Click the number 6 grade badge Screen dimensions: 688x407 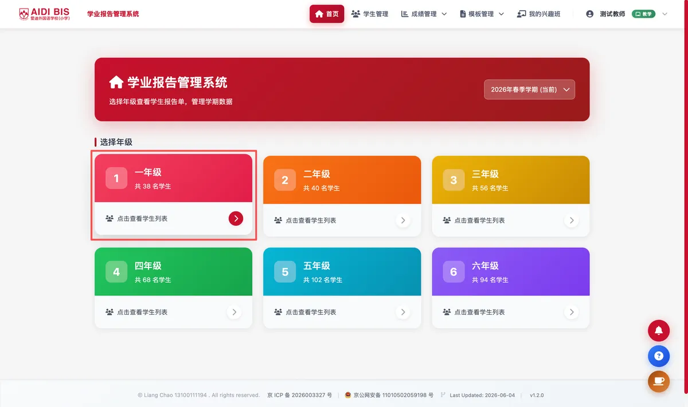(x=454, y=272)
